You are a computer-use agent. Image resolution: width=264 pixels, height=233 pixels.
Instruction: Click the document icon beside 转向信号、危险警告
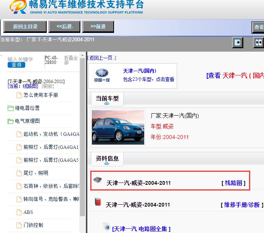pos(19,199)
